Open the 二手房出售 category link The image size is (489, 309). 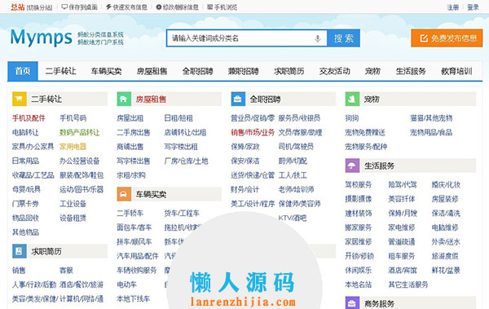click(x=134, y=132)
